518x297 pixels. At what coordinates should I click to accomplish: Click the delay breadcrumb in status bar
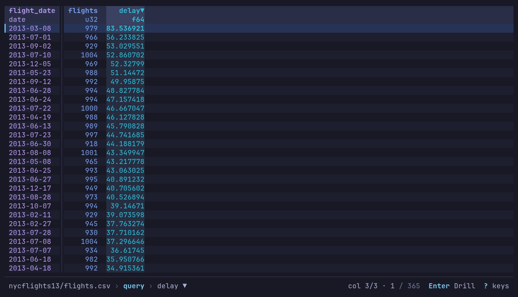[172, 286]
